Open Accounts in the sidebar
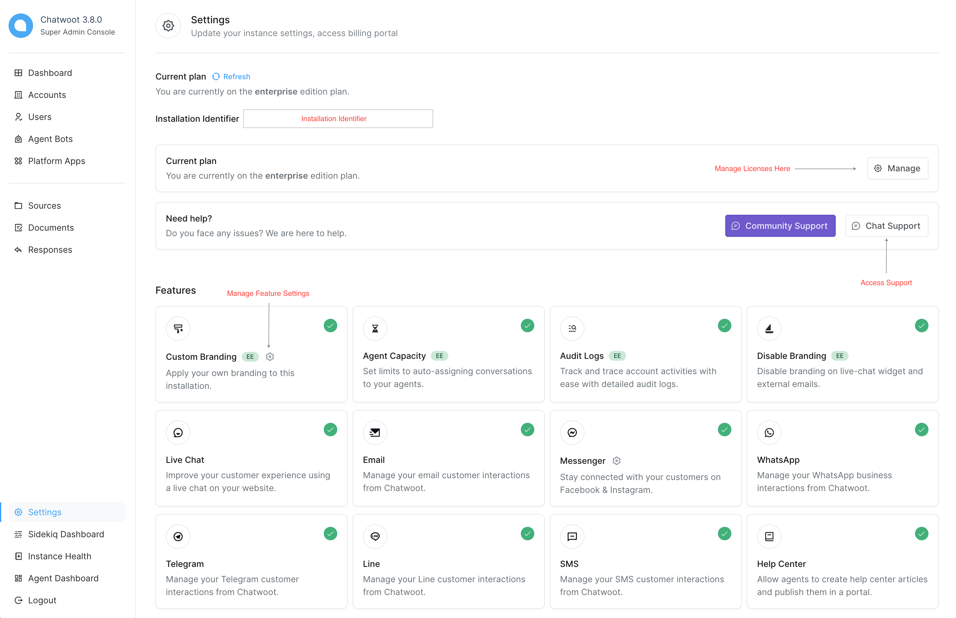Viewport: 956px width, 618px height. (x=47, y=95)
